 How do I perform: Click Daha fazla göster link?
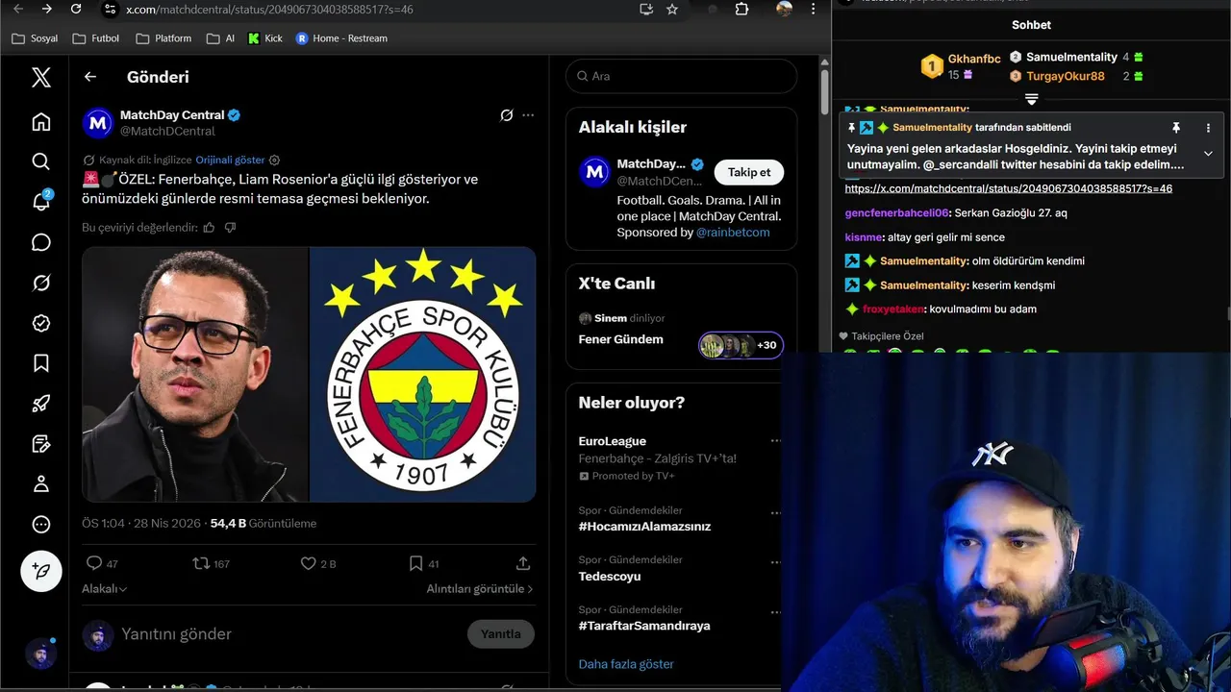click(626, 664)
